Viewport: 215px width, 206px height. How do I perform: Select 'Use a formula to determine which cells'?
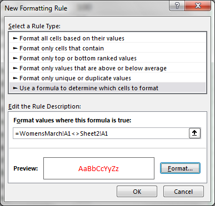[x=107, y=88]
